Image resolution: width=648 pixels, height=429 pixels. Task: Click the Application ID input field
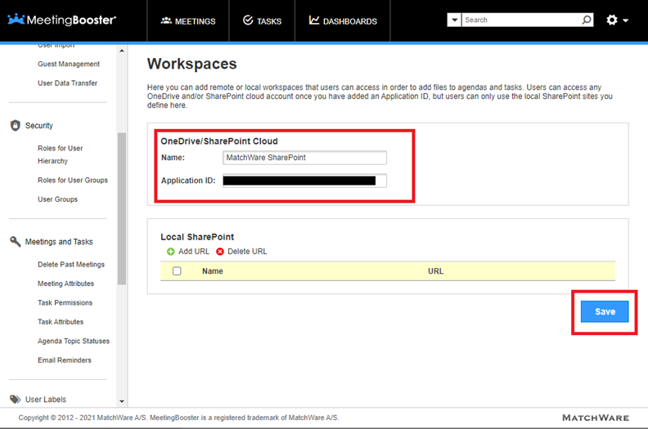pos(304,181)
